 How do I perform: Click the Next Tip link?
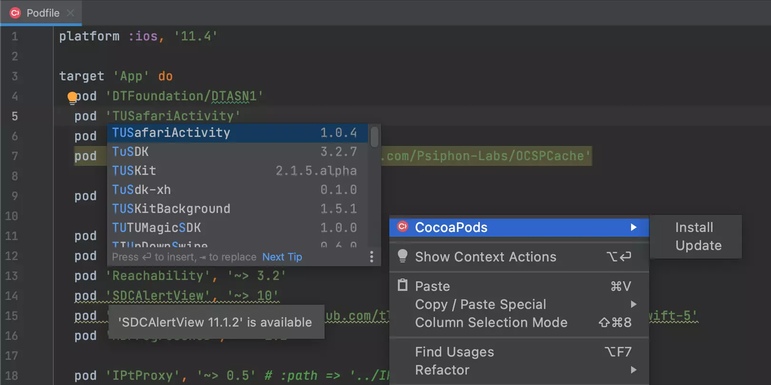pos(282,257)
